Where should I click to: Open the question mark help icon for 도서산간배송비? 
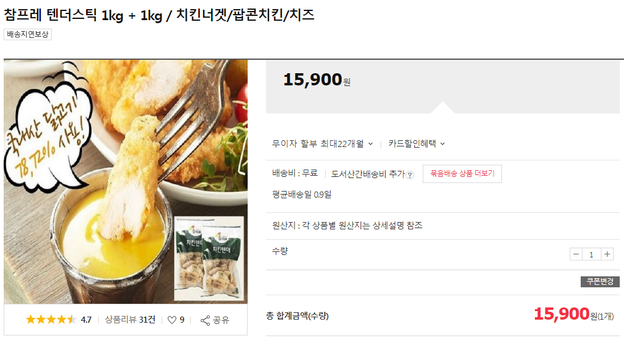[410, 175]
